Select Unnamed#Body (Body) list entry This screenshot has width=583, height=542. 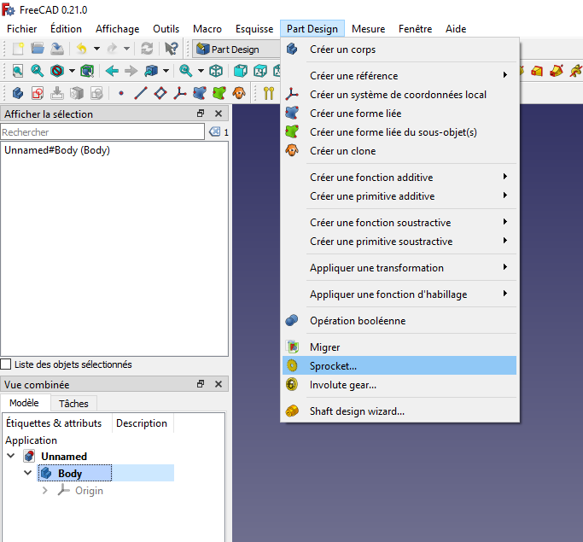pos(57,150)
